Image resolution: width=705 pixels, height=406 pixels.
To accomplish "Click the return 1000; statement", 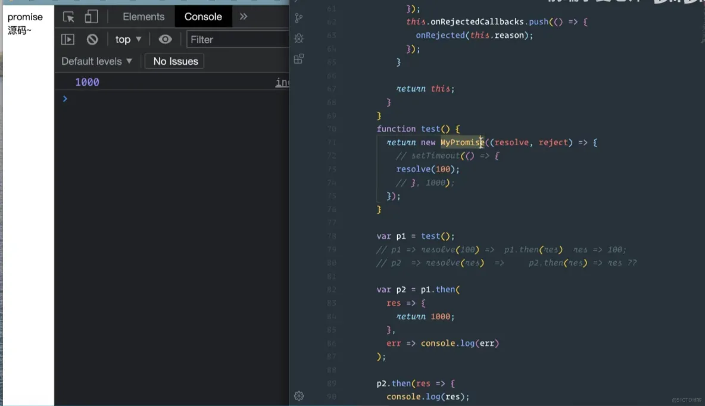I will [425, 317].
